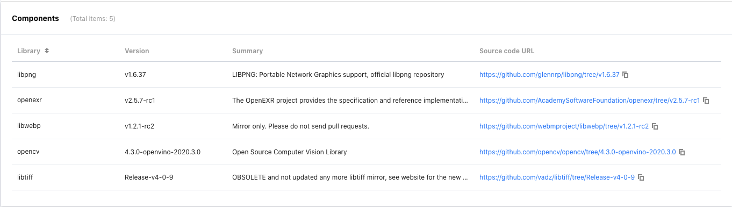Copy the libwebp source code URL
This screenshot has height=207, width=732.
tap(655, 126)
